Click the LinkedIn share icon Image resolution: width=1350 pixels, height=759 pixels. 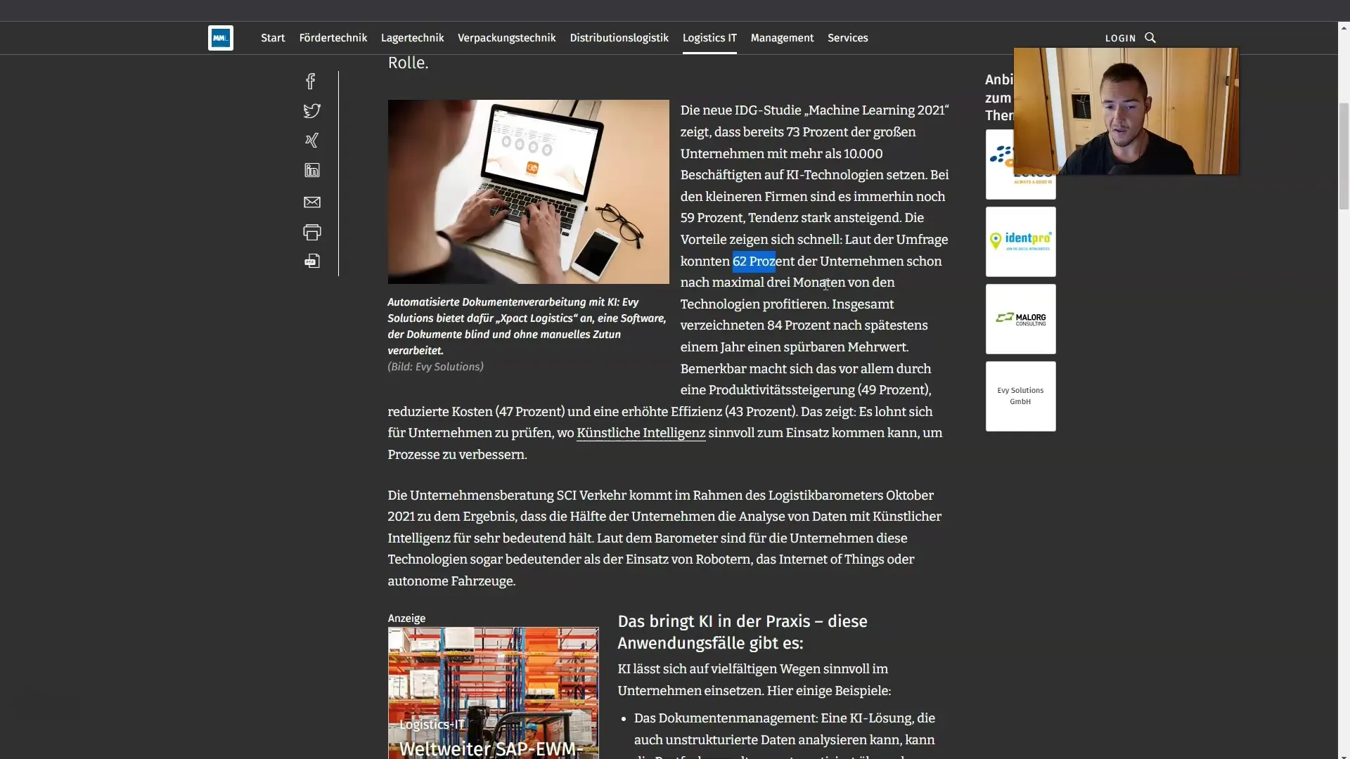tap(311, 171)
